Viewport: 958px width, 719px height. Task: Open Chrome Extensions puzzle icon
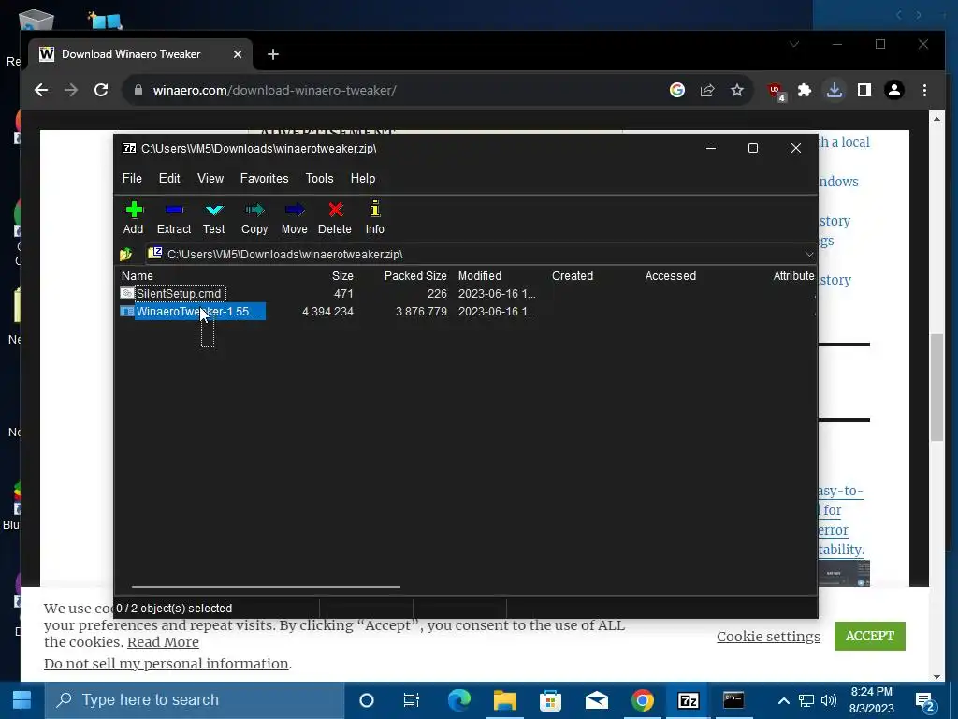pos(805,91)
